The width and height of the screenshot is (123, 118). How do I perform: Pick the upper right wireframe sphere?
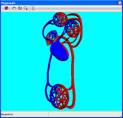[x=73, y=29]
